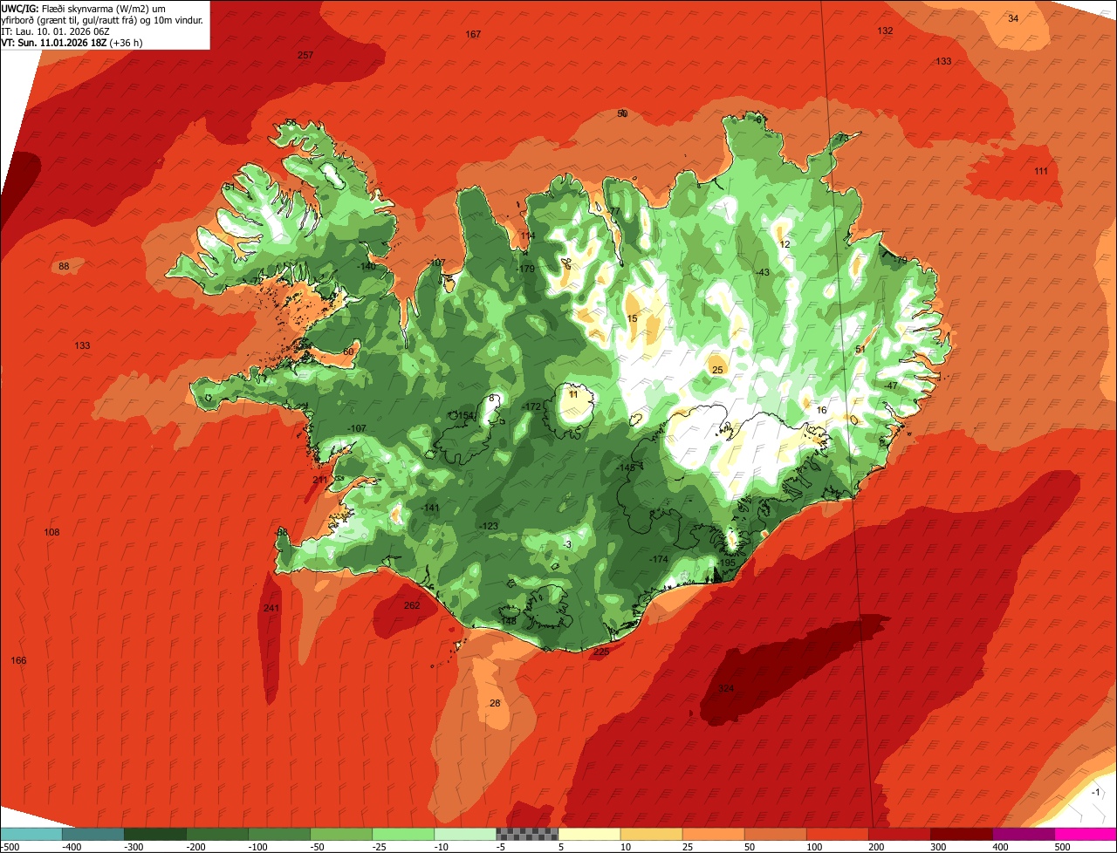Click the value 77 in the north

[x=614, y=211]
